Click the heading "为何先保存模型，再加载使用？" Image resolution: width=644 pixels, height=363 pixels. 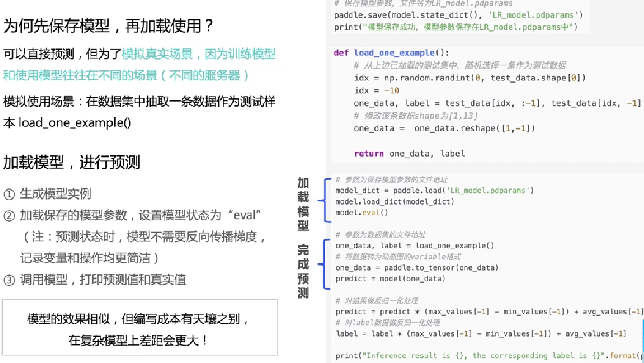click(x=109, y=26)
